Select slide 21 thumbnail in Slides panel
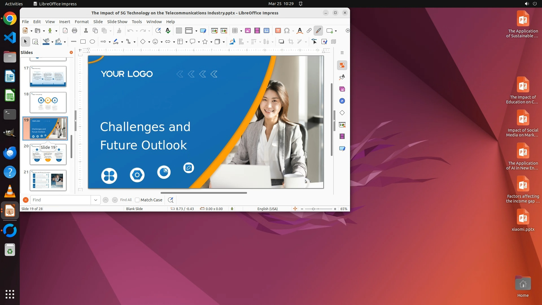Viewport: 542px width, 305px height. (x=48, y=180)
